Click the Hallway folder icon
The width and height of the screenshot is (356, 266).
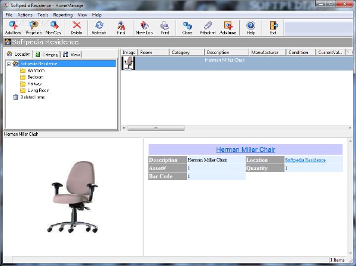coord(23,84)
